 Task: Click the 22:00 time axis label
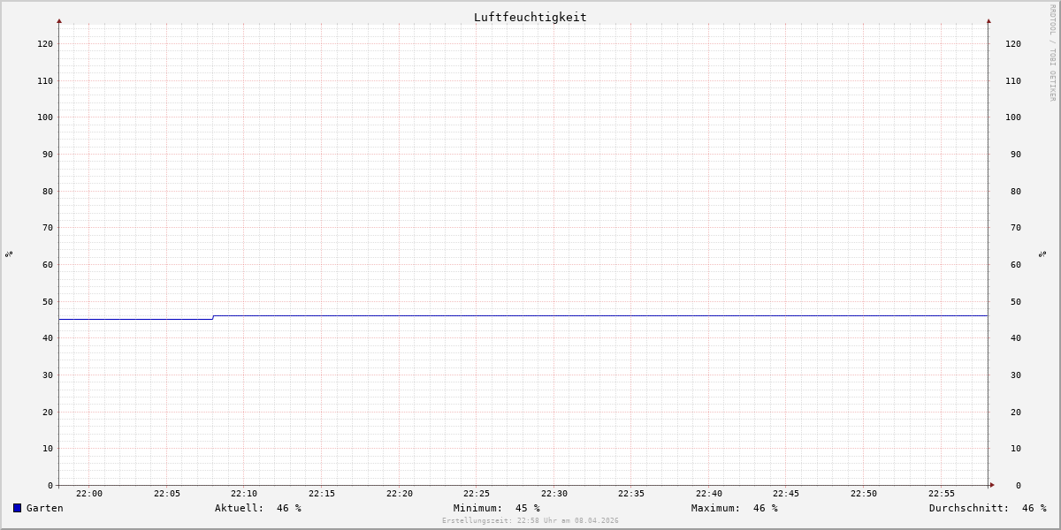[x=89, y=494]
